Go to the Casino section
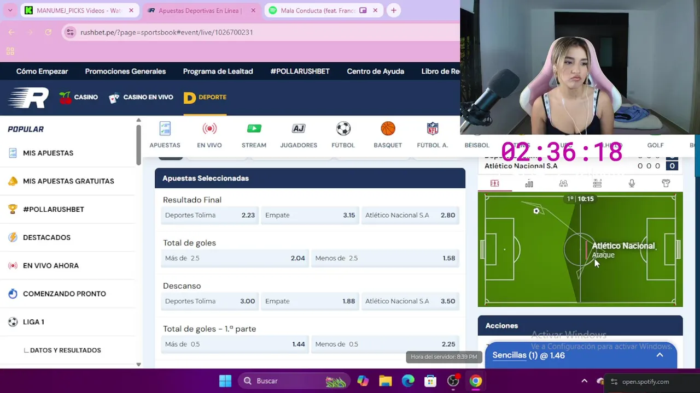This screenshot has width=700, height=393. point(78,98)
